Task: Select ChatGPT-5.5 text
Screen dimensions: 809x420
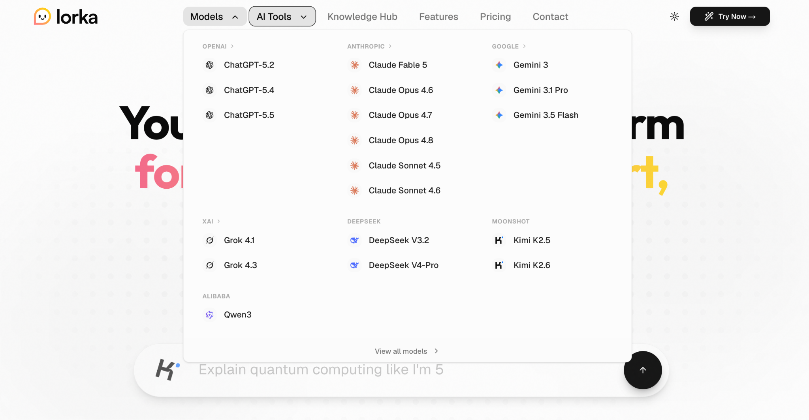Action: (249, 115)
